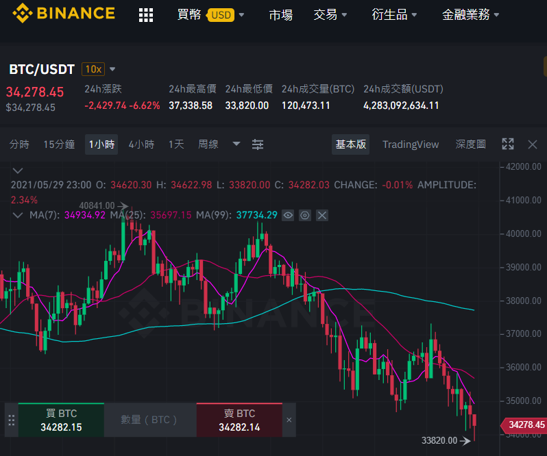Open more time intervals dropdown arrow
Viewport: 547px width, 456px height.
[236, 144]
